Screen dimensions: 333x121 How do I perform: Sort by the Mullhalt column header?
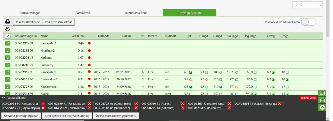click(170, 36)
